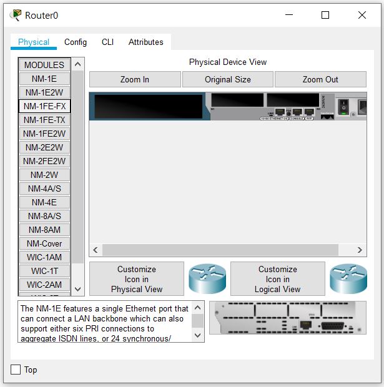Click Zoom Out button
This screenshot has height=387, width=384.
click(320, 79)
